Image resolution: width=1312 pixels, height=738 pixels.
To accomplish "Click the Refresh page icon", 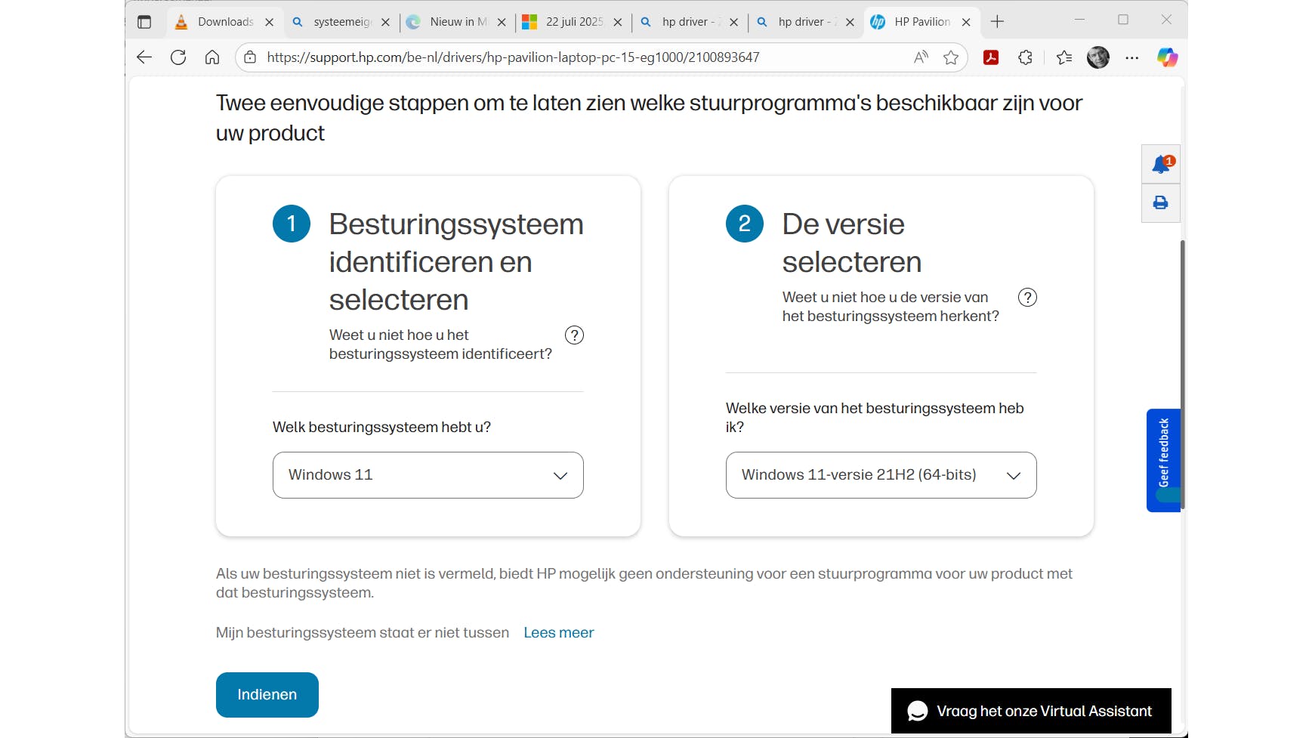I will pyautogui.click(x=178, y=57).
